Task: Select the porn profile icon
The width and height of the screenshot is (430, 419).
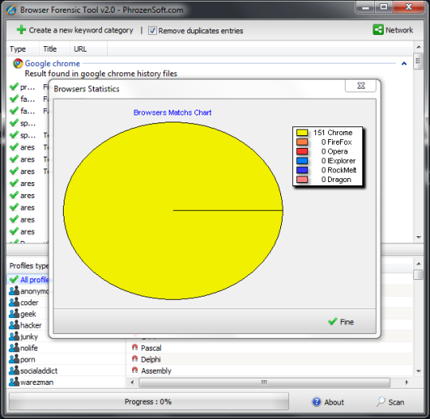Action: pos(14,359)
